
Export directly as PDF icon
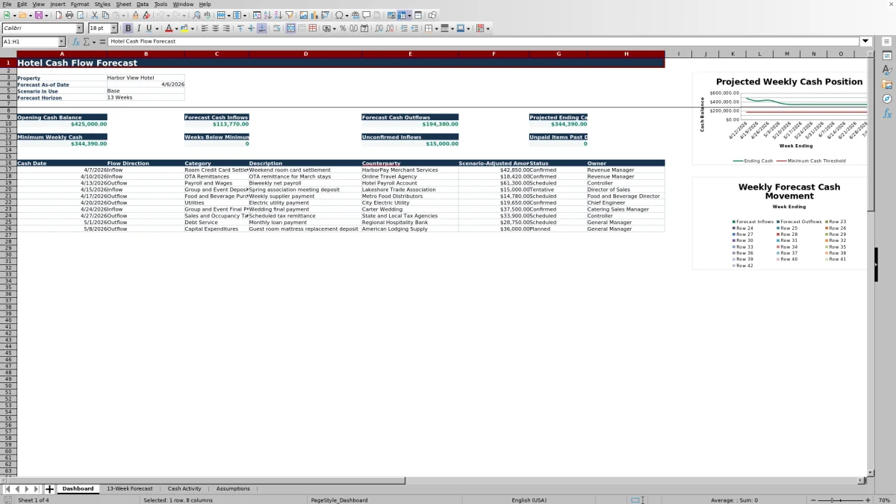coord(59,15)
